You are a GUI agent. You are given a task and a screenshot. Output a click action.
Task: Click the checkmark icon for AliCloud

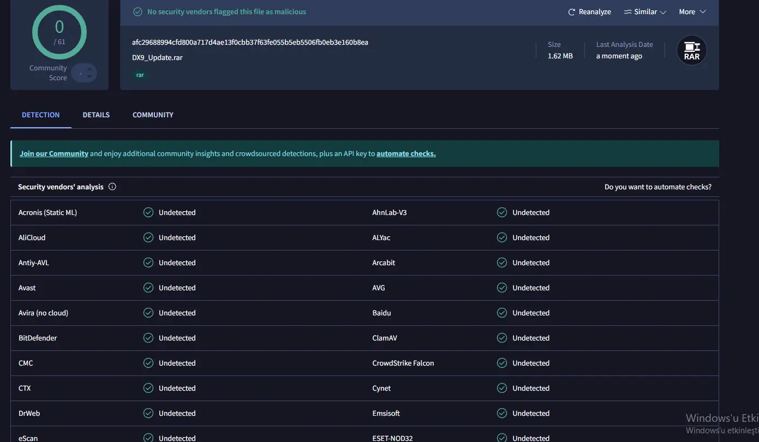click(148, 237)
